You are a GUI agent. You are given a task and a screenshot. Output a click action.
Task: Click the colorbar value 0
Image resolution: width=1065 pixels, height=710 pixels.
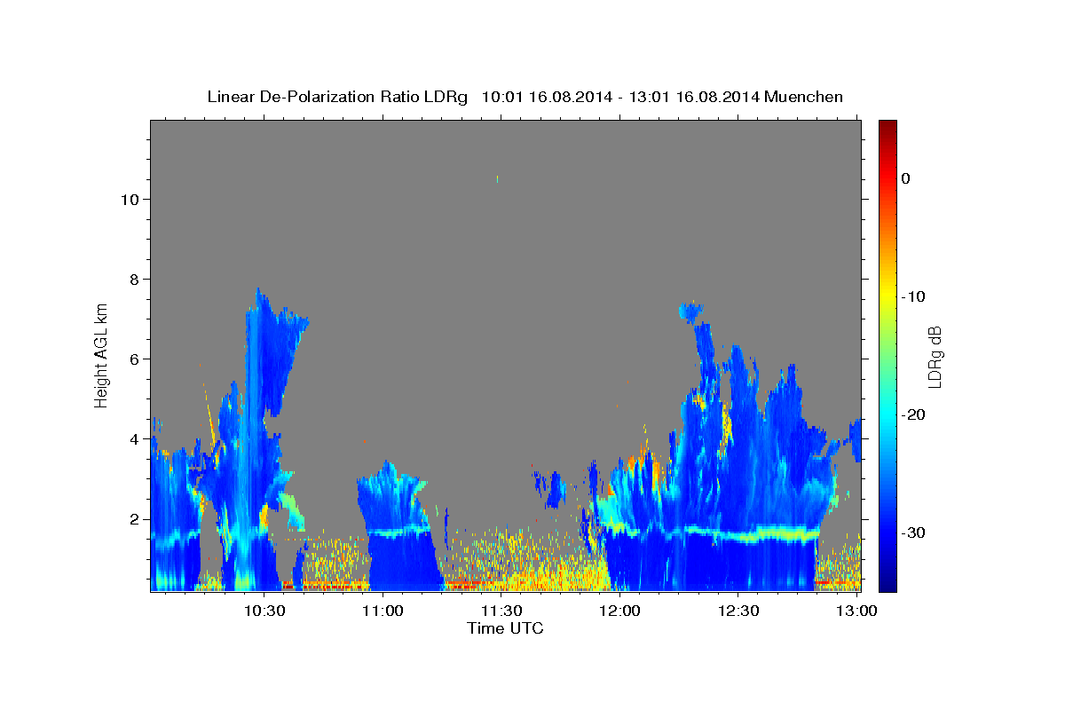tap(906, 178)
